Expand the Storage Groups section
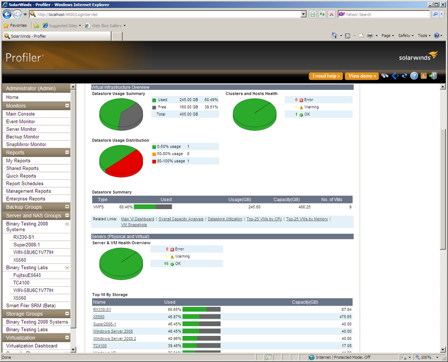The height and width of the screenshot is (362, 448). (x=68, y=314)
